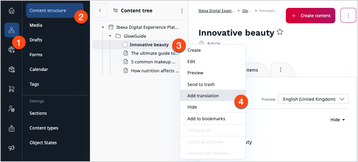The image size is (358, 162).
Task: Choose Create in the context menu
Action: click(x=213, y=50)
